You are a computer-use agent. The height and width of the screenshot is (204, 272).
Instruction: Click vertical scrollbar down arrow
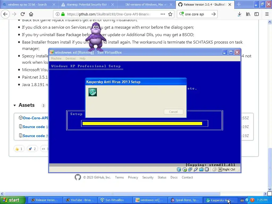point(270,189)
